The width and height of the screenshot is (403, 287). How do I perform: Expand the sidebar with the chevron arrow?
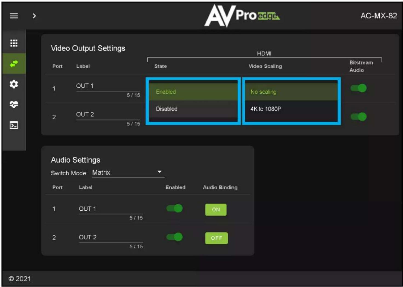(34, 16)
